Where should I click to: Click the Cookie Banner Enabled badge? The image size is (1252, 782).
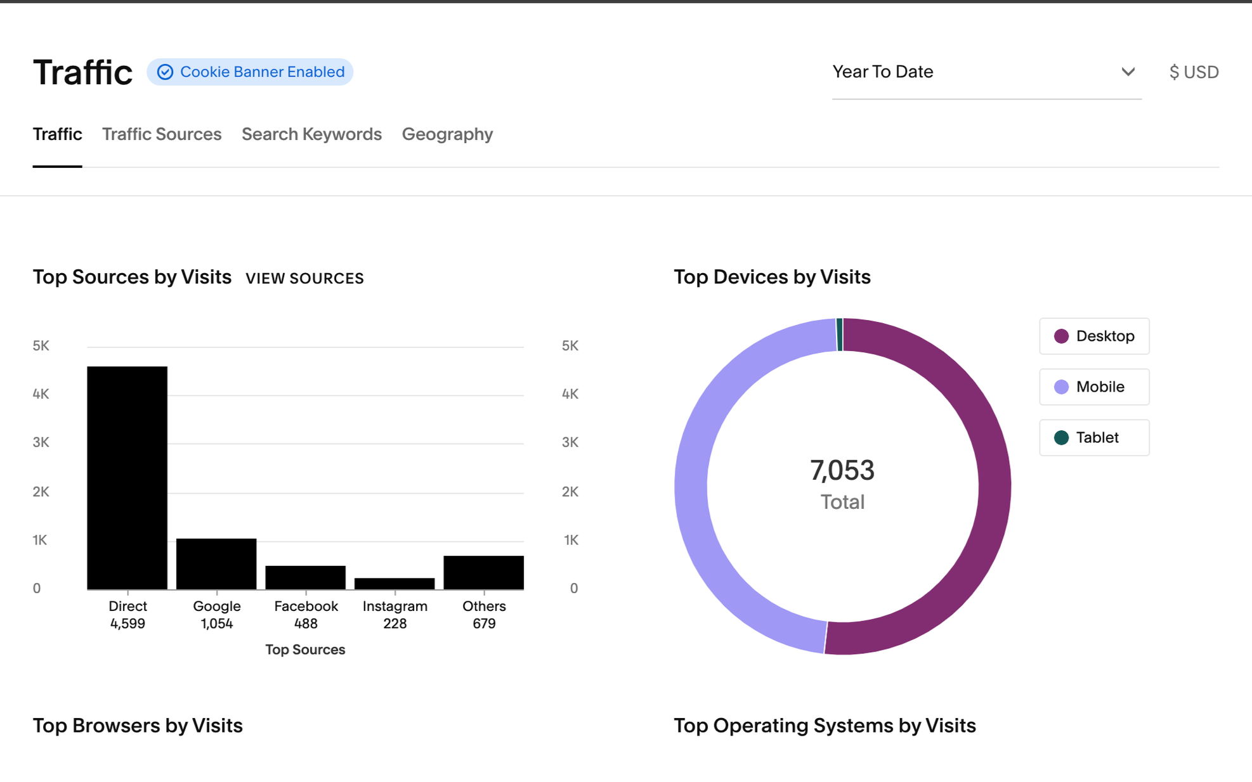[x=250, y=72]
